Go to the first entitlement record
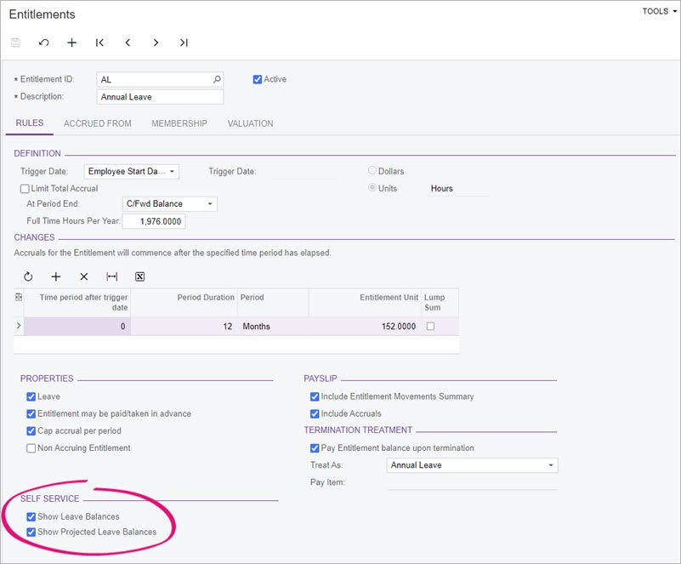 pyautogui.click(x=99, y=43)
